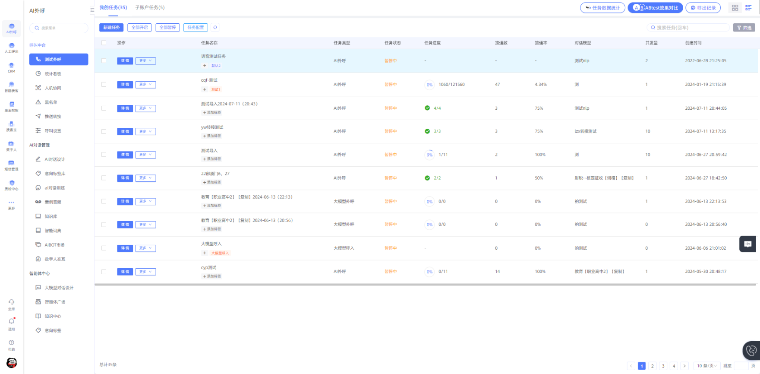The width and height of the screenshot is (760, 374).
Task: Collapse the sidebar menu using fold icon
Action: [x=92, y=10]
